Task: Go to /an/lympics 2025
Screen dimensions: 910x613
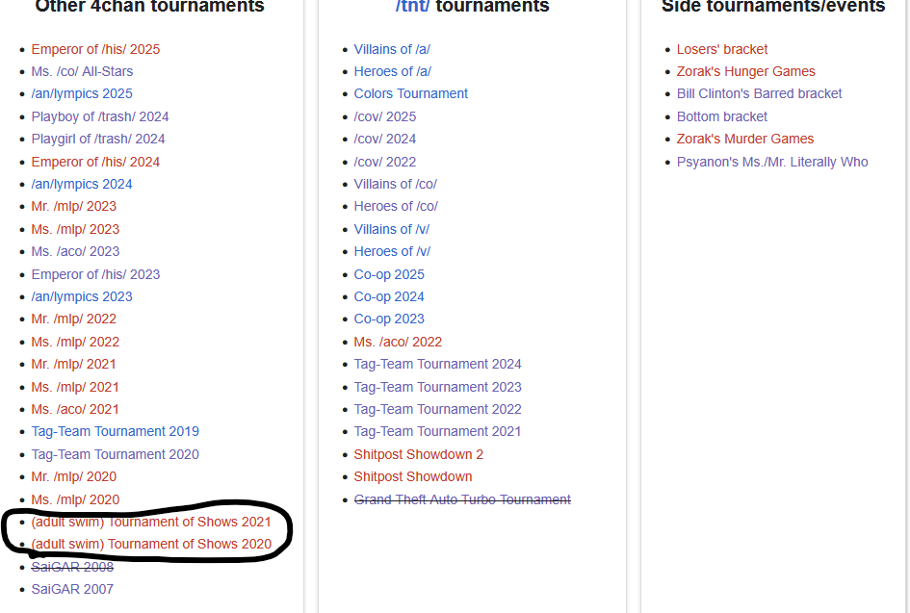Action: [x=82, y=93]
